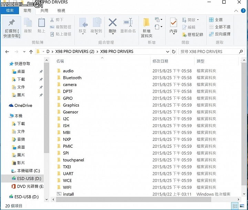The height and width of the screenshot is (210, 248).
Task: Expand address bar history chevron
Action: click(x=168, y=52)
